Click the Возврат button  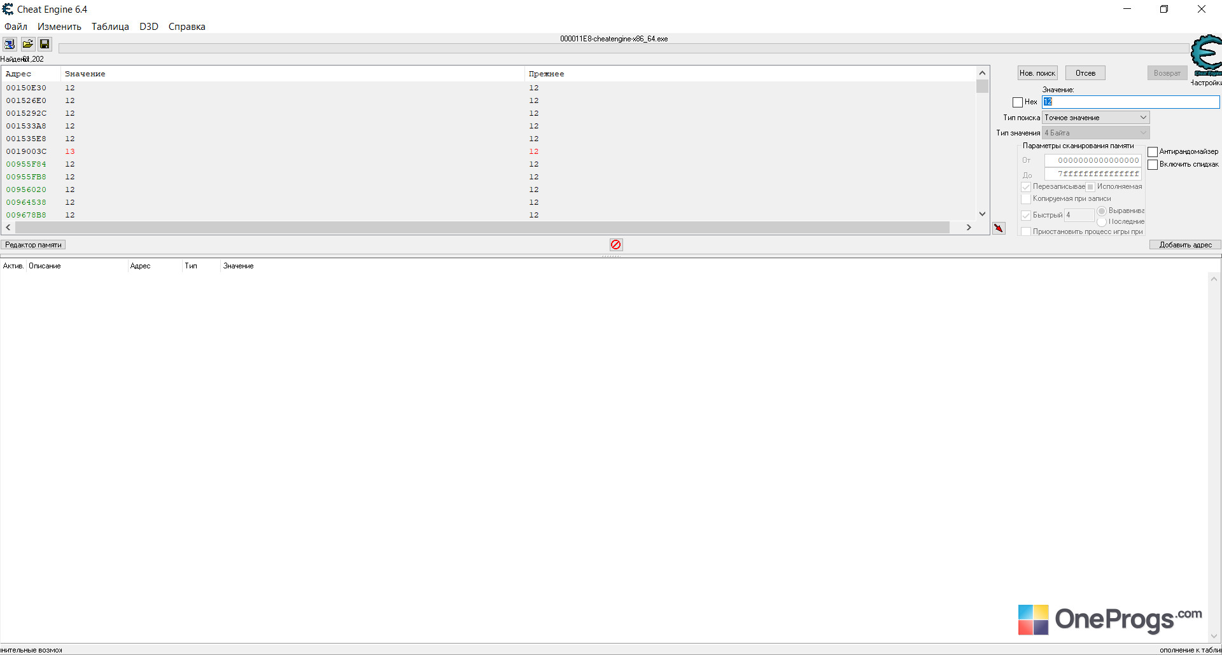[x=1167, y=73]
